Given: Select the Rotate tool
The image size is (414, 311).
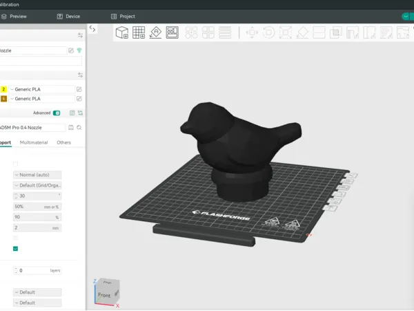Looking at the screenshot, I should pos(269,32).
